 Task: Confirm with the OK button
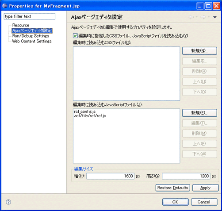(176, 202)
